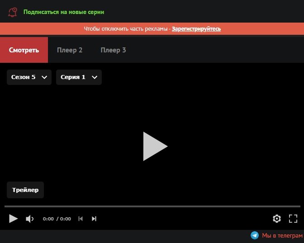Open the 'Зарегистрируйтесь' registration link
This screenshot has width=304, height=243.
tap(196, 29)
